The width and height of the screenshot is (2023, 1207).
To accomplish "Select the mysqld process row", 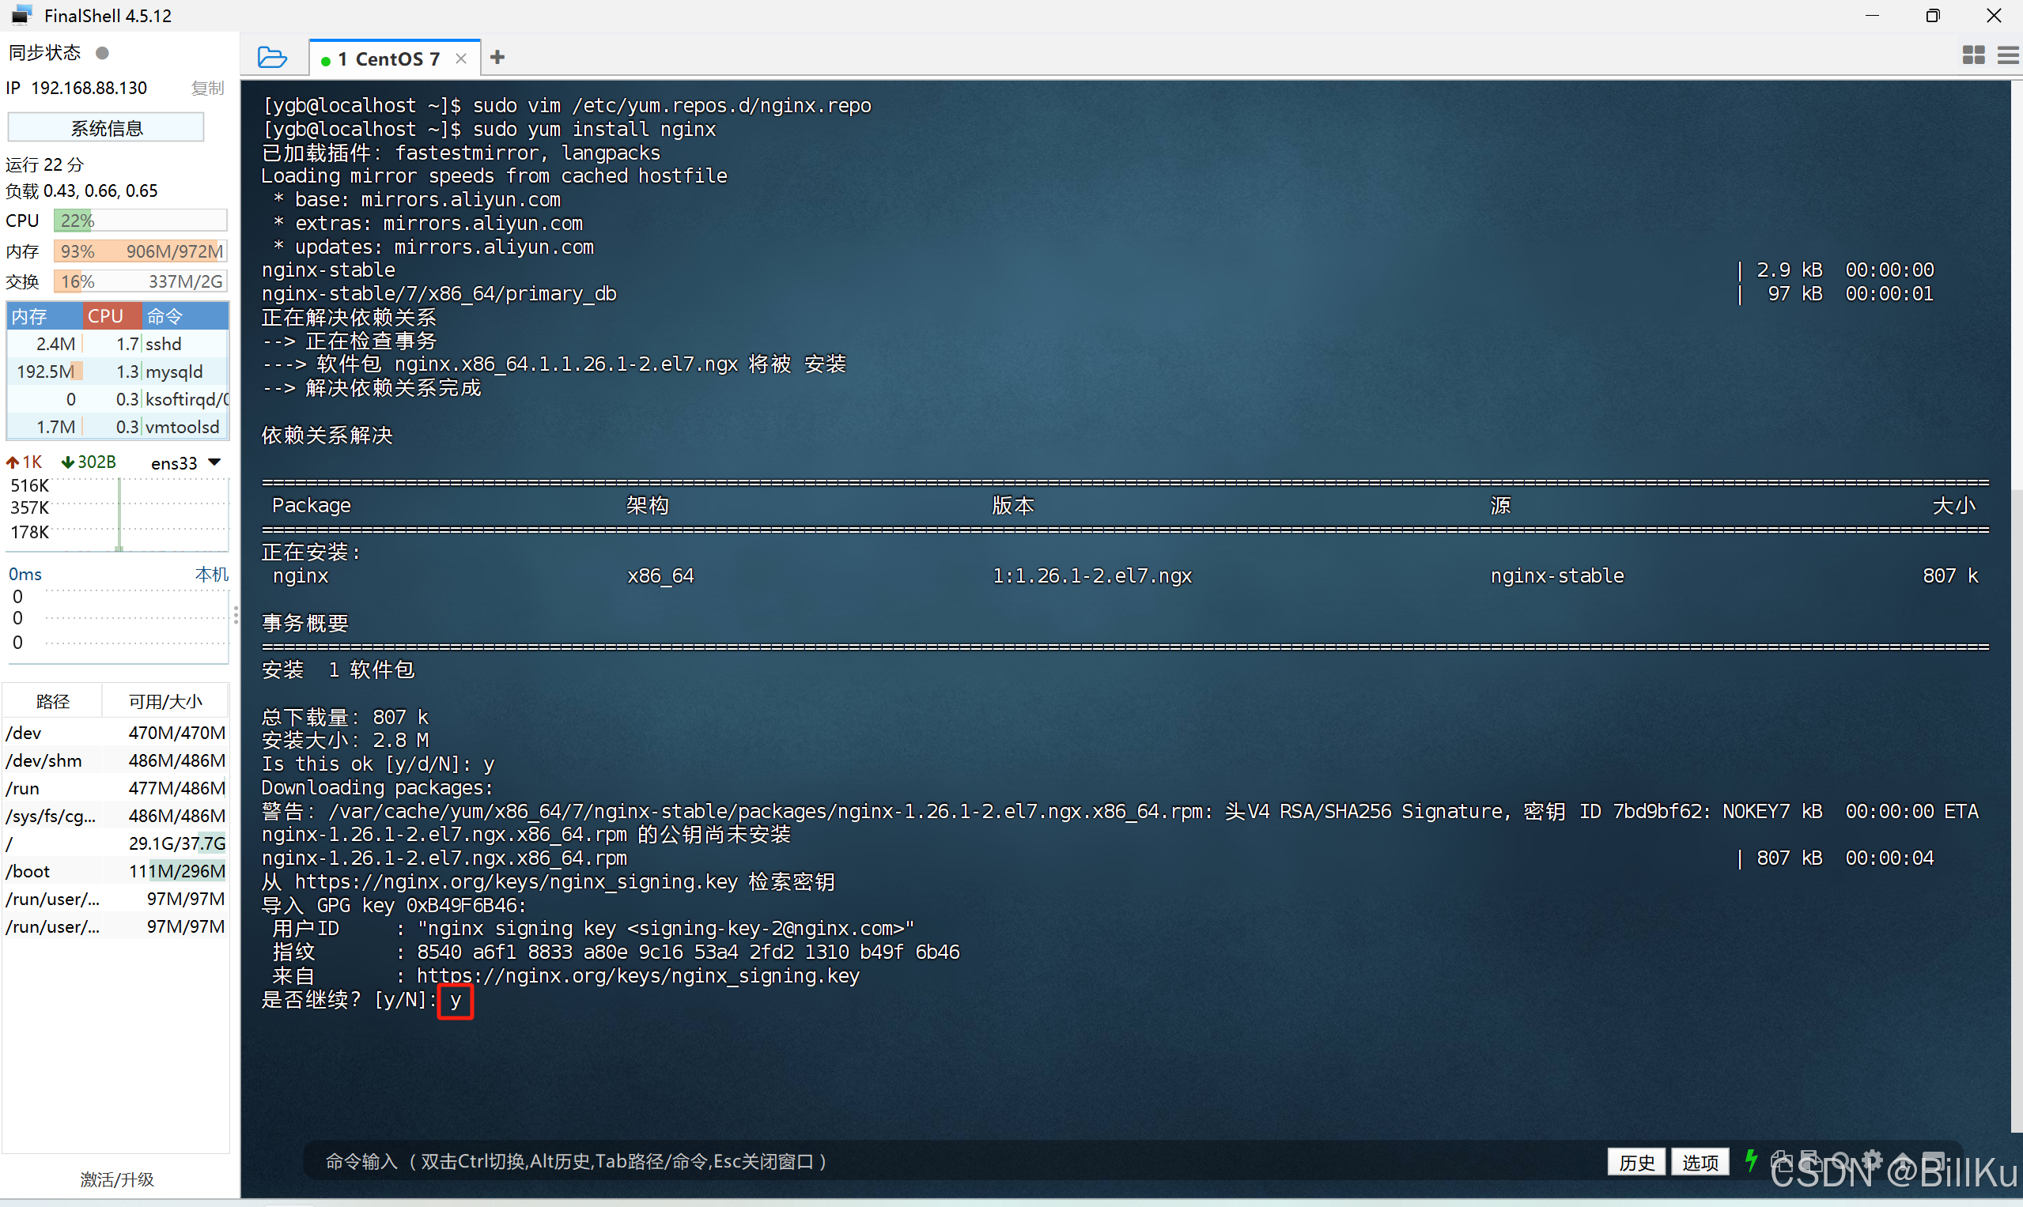I will [x=118, y=372].
